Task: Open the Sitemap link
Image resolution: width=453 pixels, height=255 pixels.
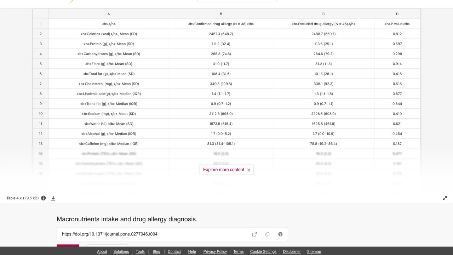Action: coord(314,251)
